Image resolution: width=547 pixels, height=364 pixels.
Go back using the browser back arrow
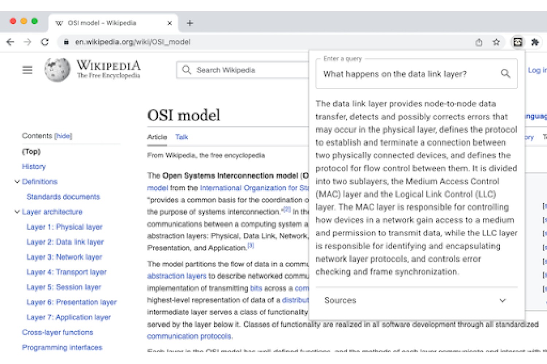point(10,42)
